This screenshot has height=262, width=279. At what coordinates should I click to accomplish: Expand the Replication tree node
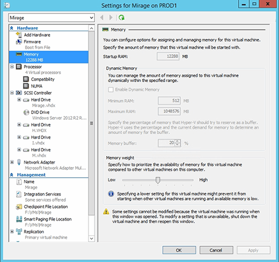[x=12, y=231]
